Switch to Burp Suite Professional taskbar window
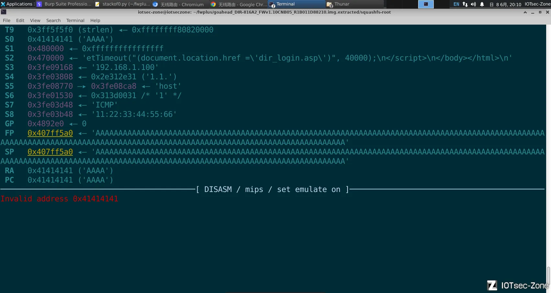Viewport: 551px width, 293px height. click(x=64, y=4)
